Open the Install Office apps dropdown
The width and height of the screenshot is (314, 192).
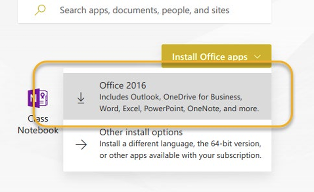coord(216,56)
